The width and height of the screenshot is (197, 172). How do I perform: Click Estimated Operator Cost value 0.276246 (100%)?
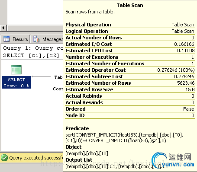coord(176,70)
